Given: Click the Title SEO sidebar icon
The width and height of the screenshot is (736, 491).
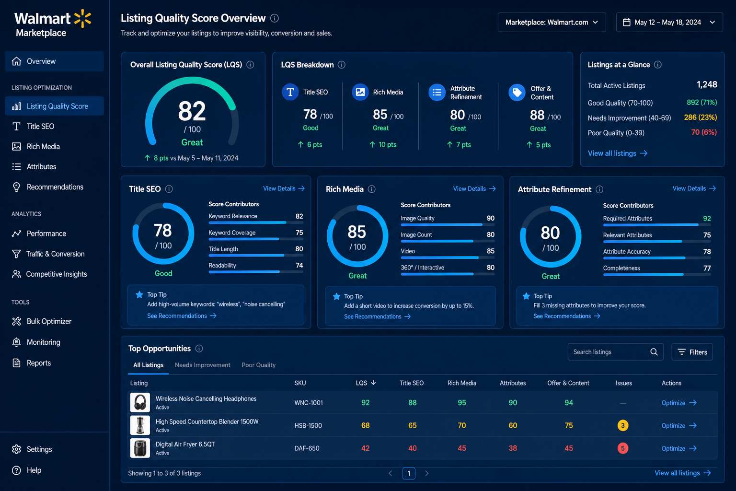Looking at the screenshot, I should point(16,127).
